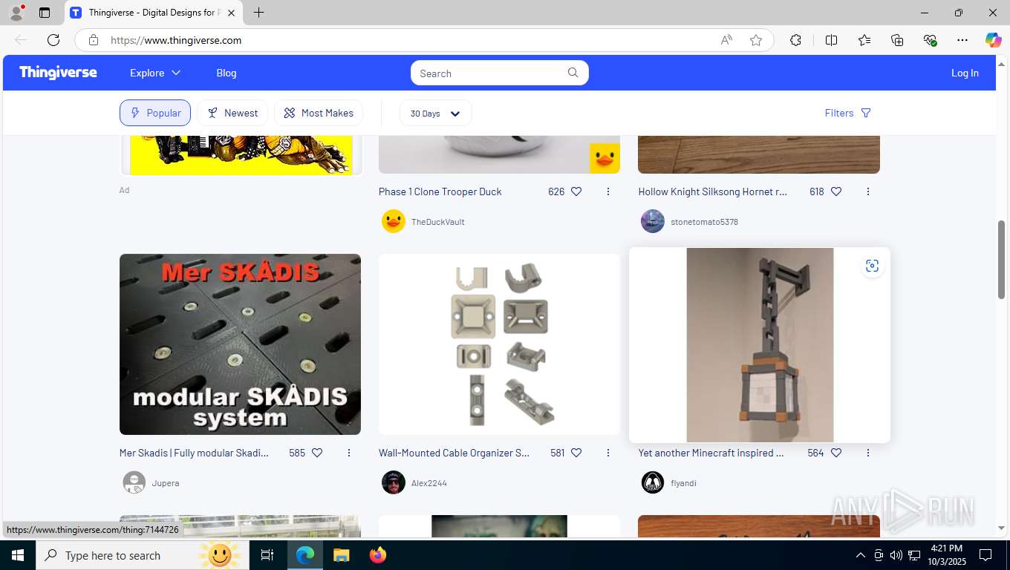1010x570 pixels.
Task: Like Hollow Knight Silksong Hornet model
Action: point(836,191)
